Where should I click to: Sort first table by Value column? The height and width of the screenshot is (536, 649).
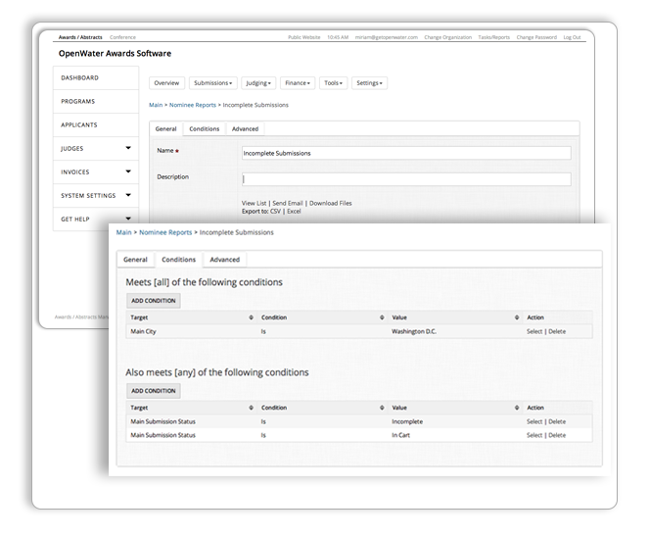517,317
